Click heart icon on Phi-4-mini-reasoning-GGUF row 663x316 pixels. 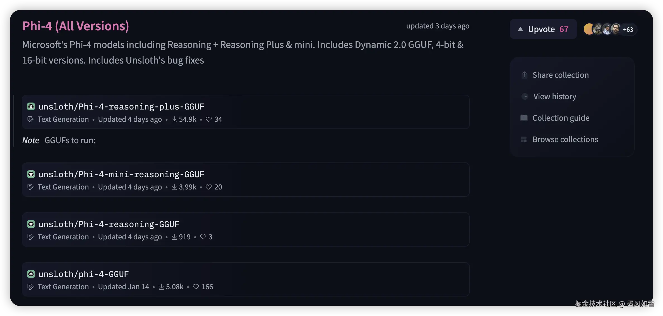(209, 187)
